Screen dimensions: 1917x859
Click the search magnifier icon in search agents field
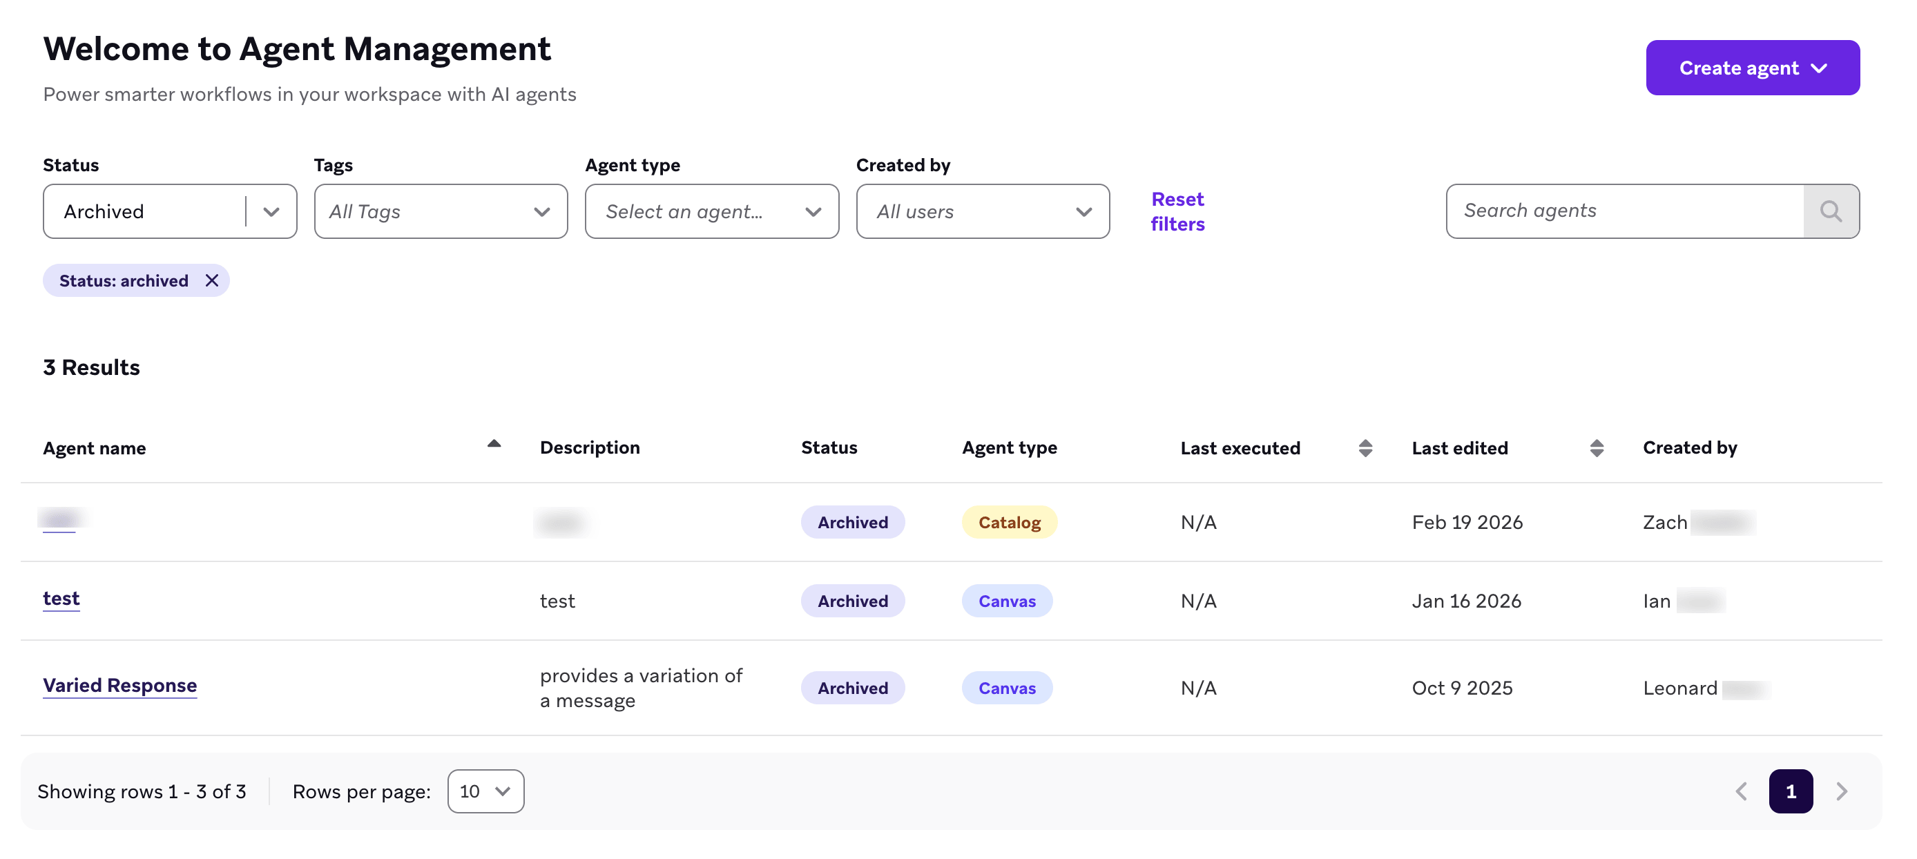(1831, 211)
